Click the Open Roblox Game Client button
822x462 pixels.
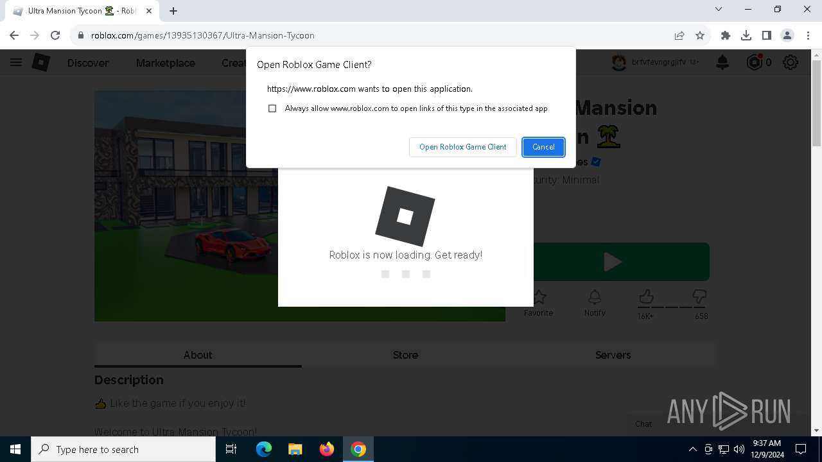coord(462,147)
